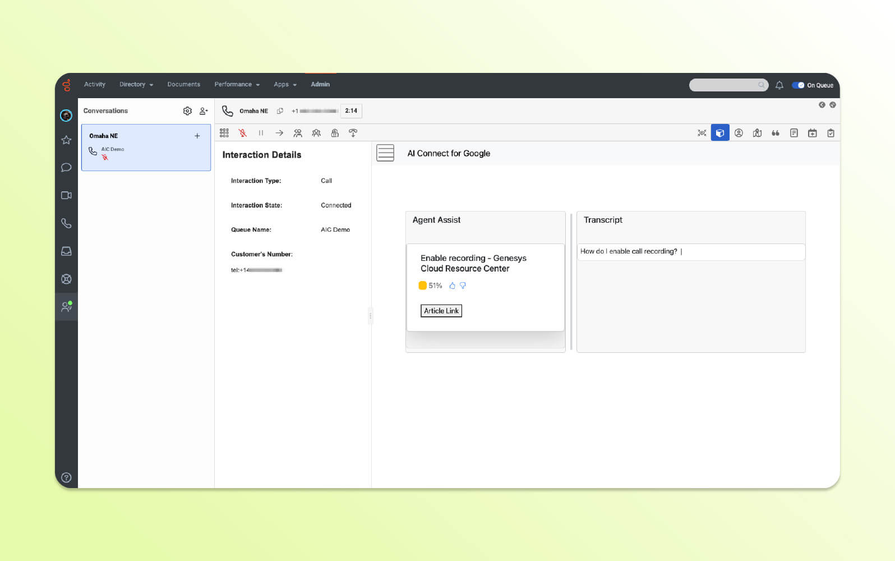Give thumbs up to suggested article

click(x=453, y=286)
